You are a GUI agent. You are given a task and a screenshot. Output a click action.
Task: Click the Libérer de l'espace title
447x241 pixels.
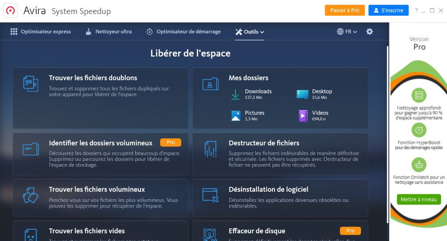[190, 54]
